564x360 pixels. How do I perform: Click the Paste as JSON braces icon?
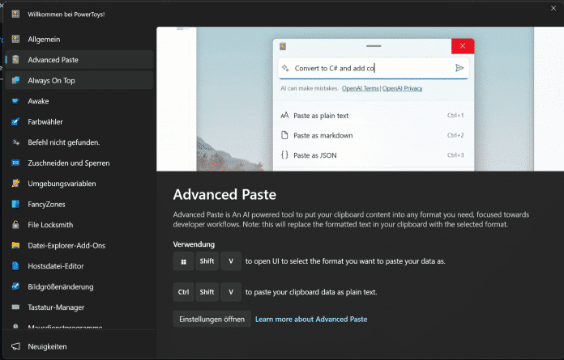point(284,155)
